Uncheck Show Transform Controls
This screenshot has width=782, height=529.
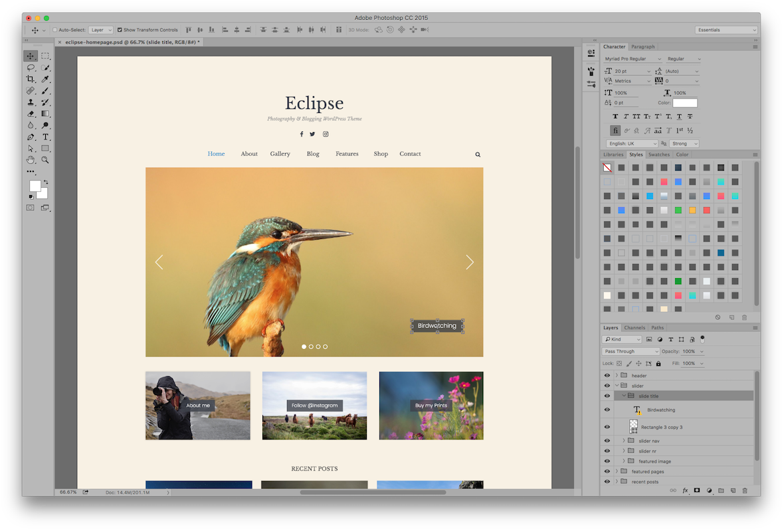click(x=120, y=30)
